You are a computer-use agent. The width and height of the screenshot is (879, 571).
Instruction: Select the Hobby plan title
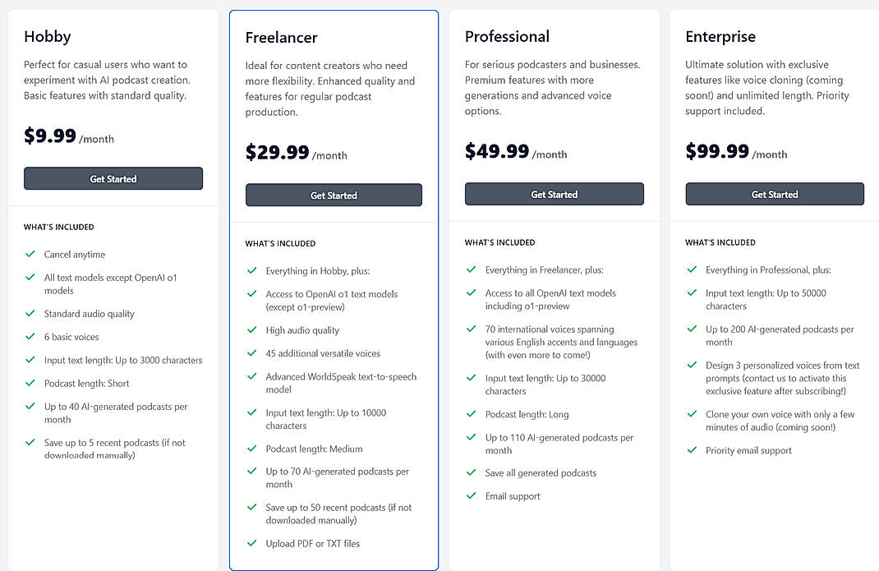coord(47,36)
